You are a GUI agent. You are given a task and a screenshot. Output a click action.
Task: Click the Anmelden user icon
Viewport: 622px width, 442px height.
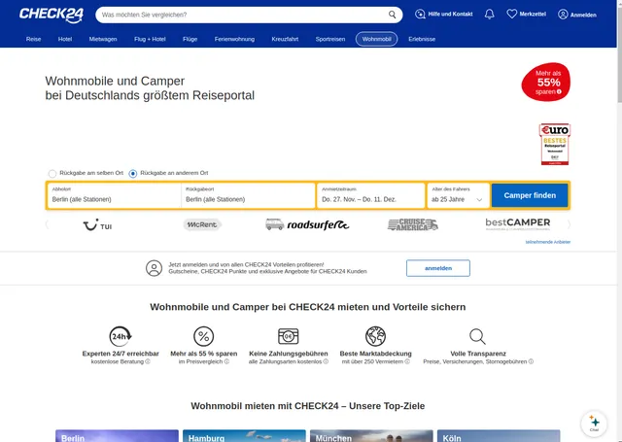tap(563, 15)
